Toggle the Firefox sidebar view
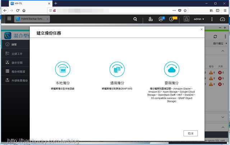This screenshot has height=145, width=230. [x=217, y=10]
